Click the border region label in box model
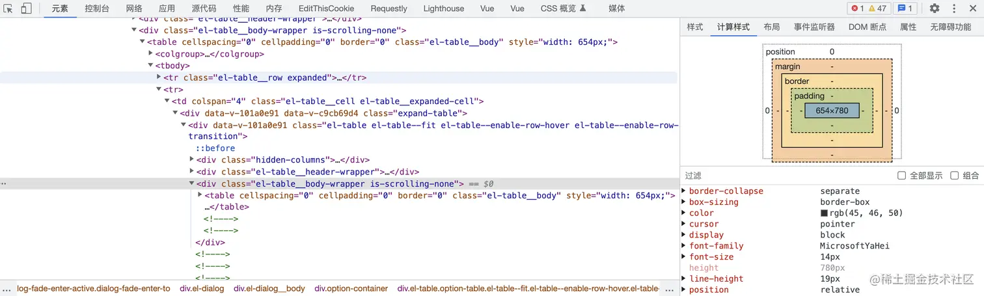Image resolution: width=984 pixels, height=296 pixels. (797, 81)
